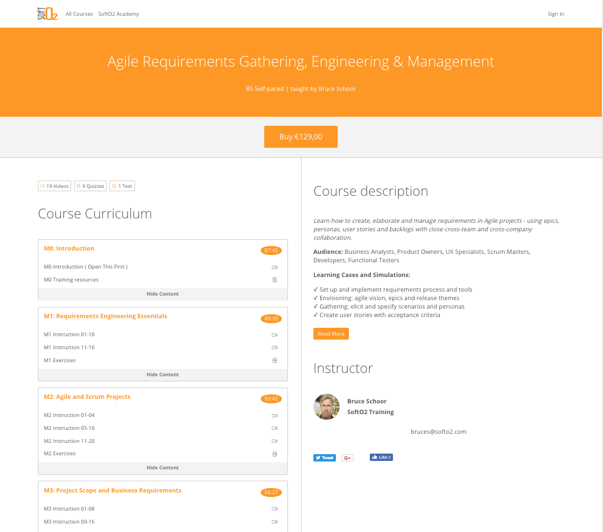603x532 pixels.
Task: Click Facebook Like button
Action: click(381, 457)
